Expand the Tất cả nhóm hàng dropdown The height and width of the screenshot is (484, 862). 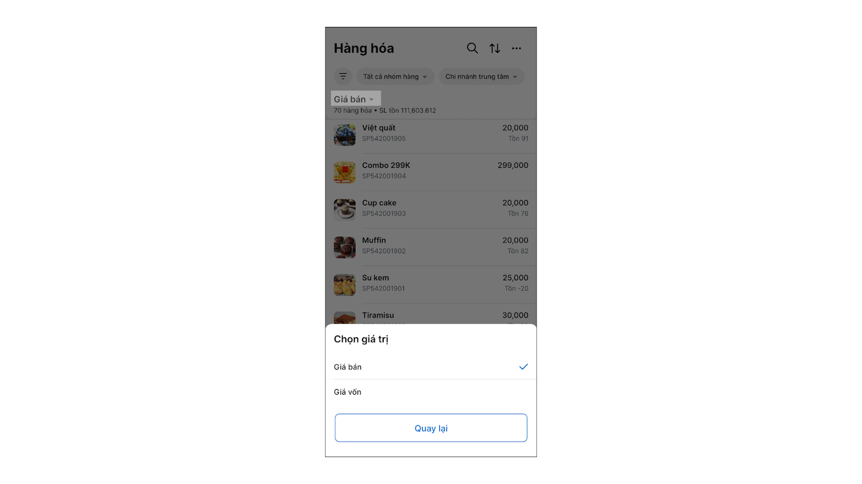395,76
